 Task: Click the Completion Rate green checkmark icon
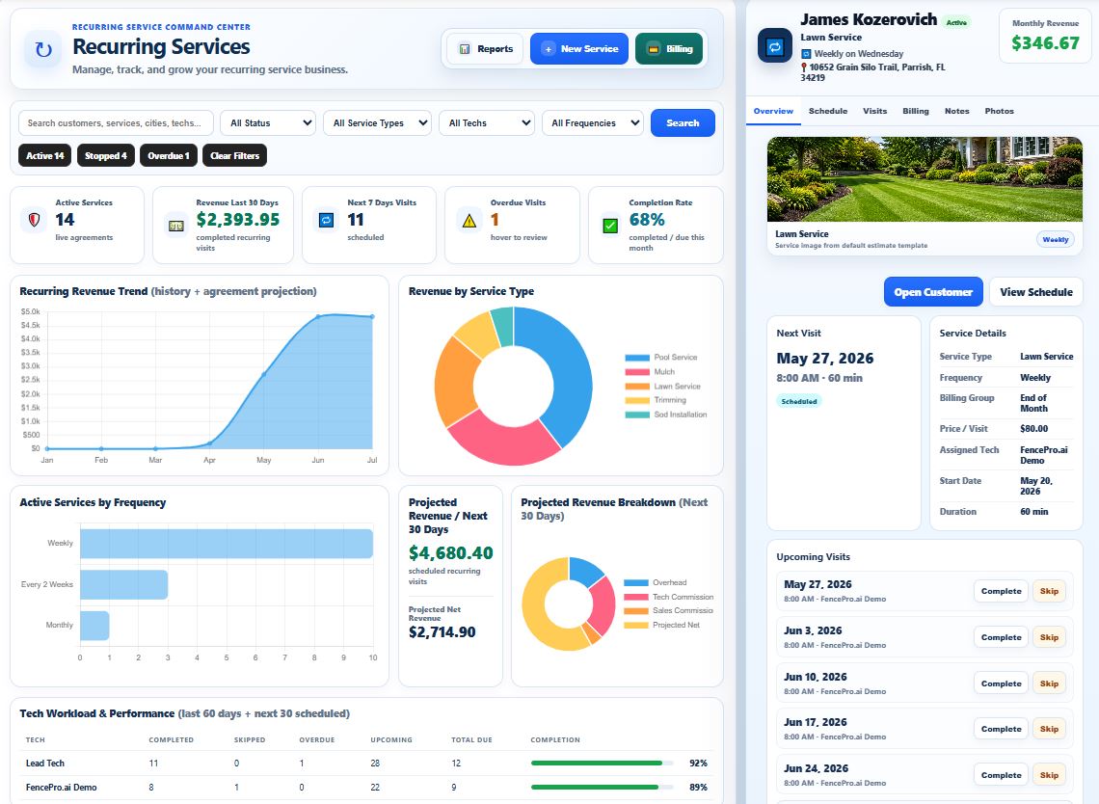coord(610,226)
